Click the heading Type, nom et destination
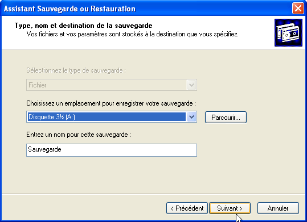This screenshot has width=307, height=222. click(x=83, y=26)
